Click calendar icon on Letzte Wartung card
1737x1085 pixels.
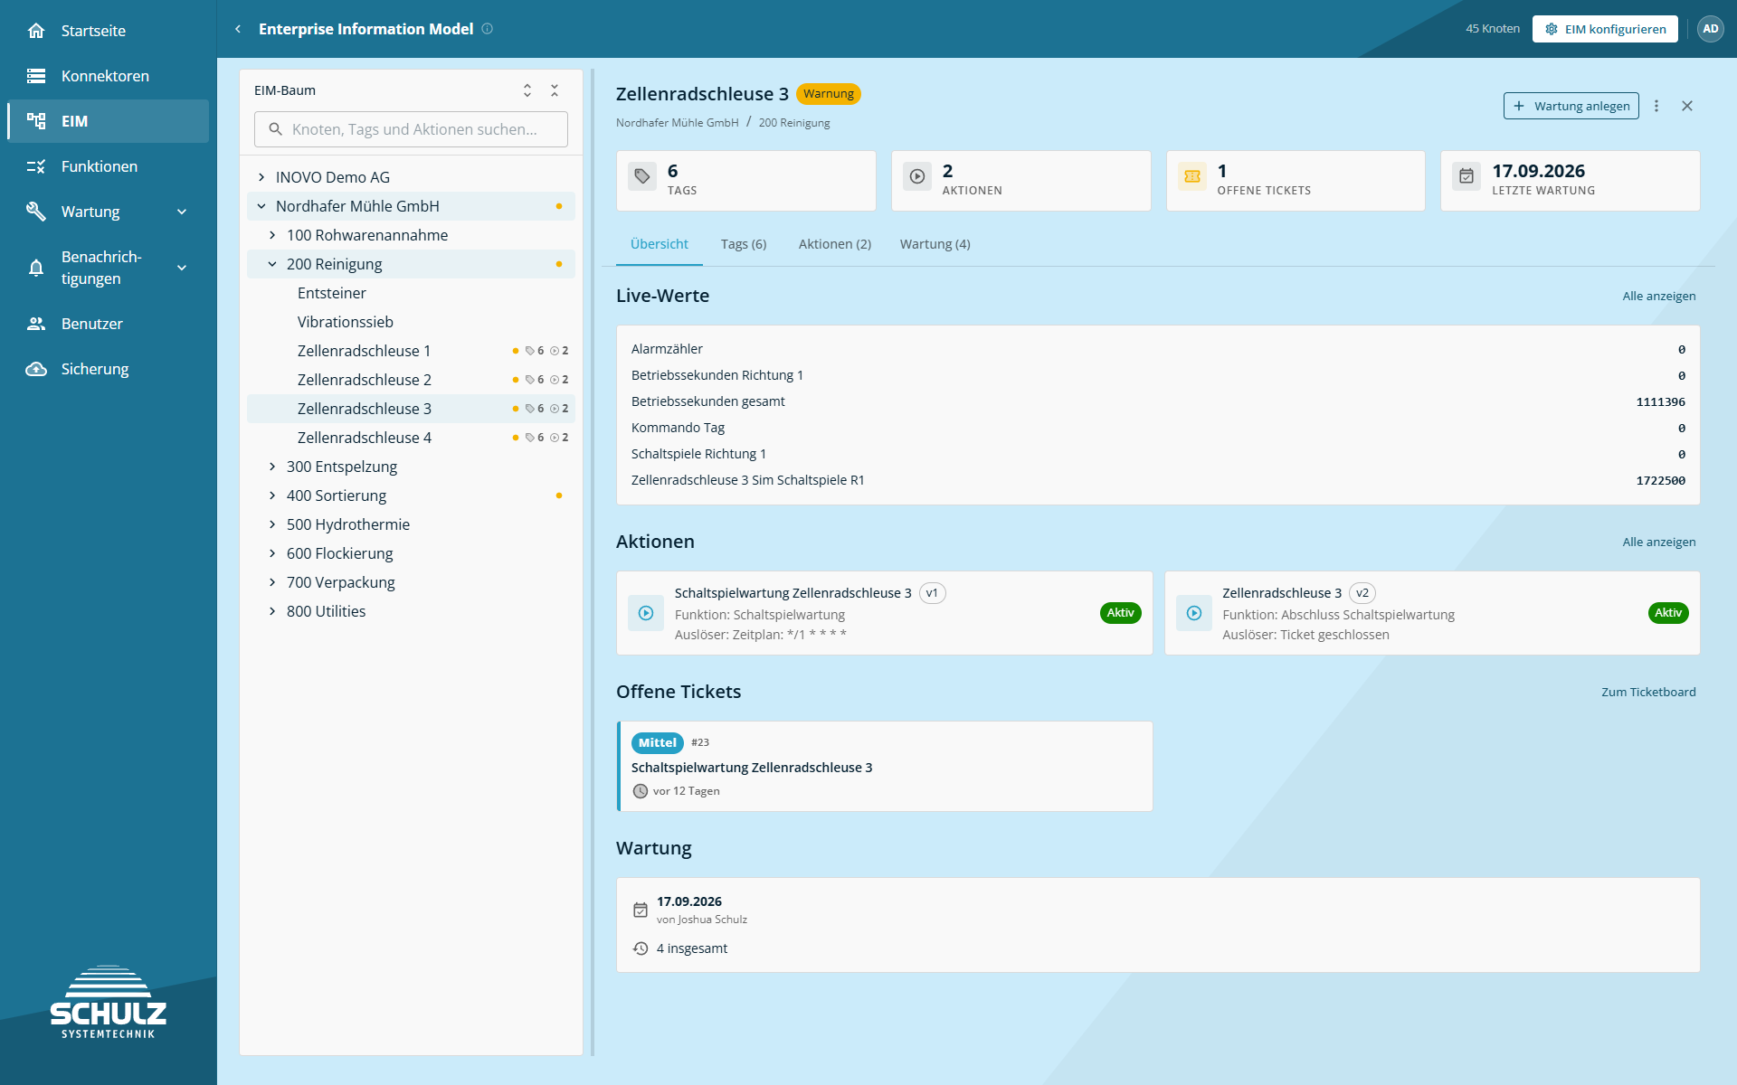click(x=1466, y=176)
